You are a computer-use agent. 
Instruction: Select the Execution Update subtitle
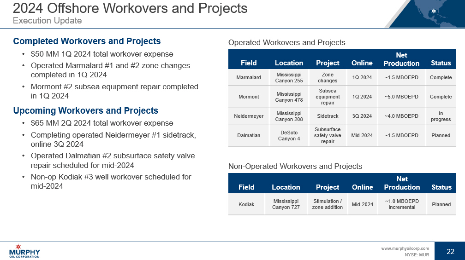(x=48, y=21)
